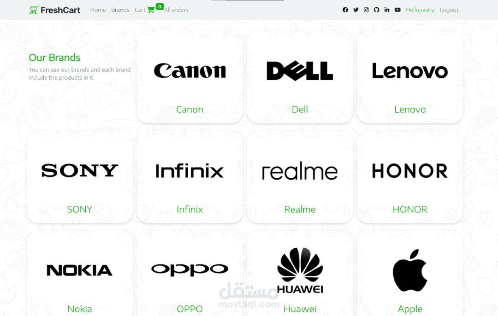
Task: Select the Nokia logo image
Action: point(80,270)
